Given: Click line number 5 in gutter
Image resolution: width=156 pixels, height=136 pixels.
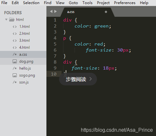Looking at the screenshot, I should 55,44.
